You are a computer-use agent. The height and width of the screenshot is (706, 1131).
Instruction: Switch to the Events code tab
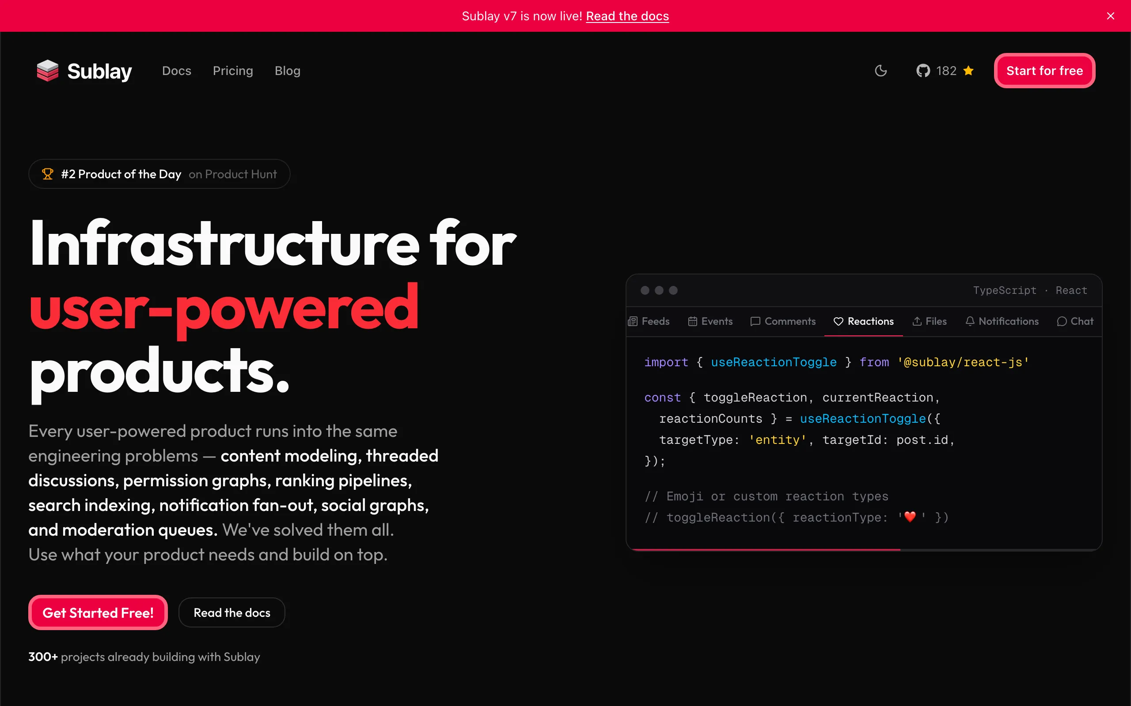tap(710, 321)
